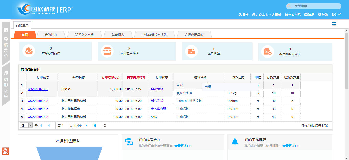
Task: Go to first page of sales table
Action: point(41,125)
